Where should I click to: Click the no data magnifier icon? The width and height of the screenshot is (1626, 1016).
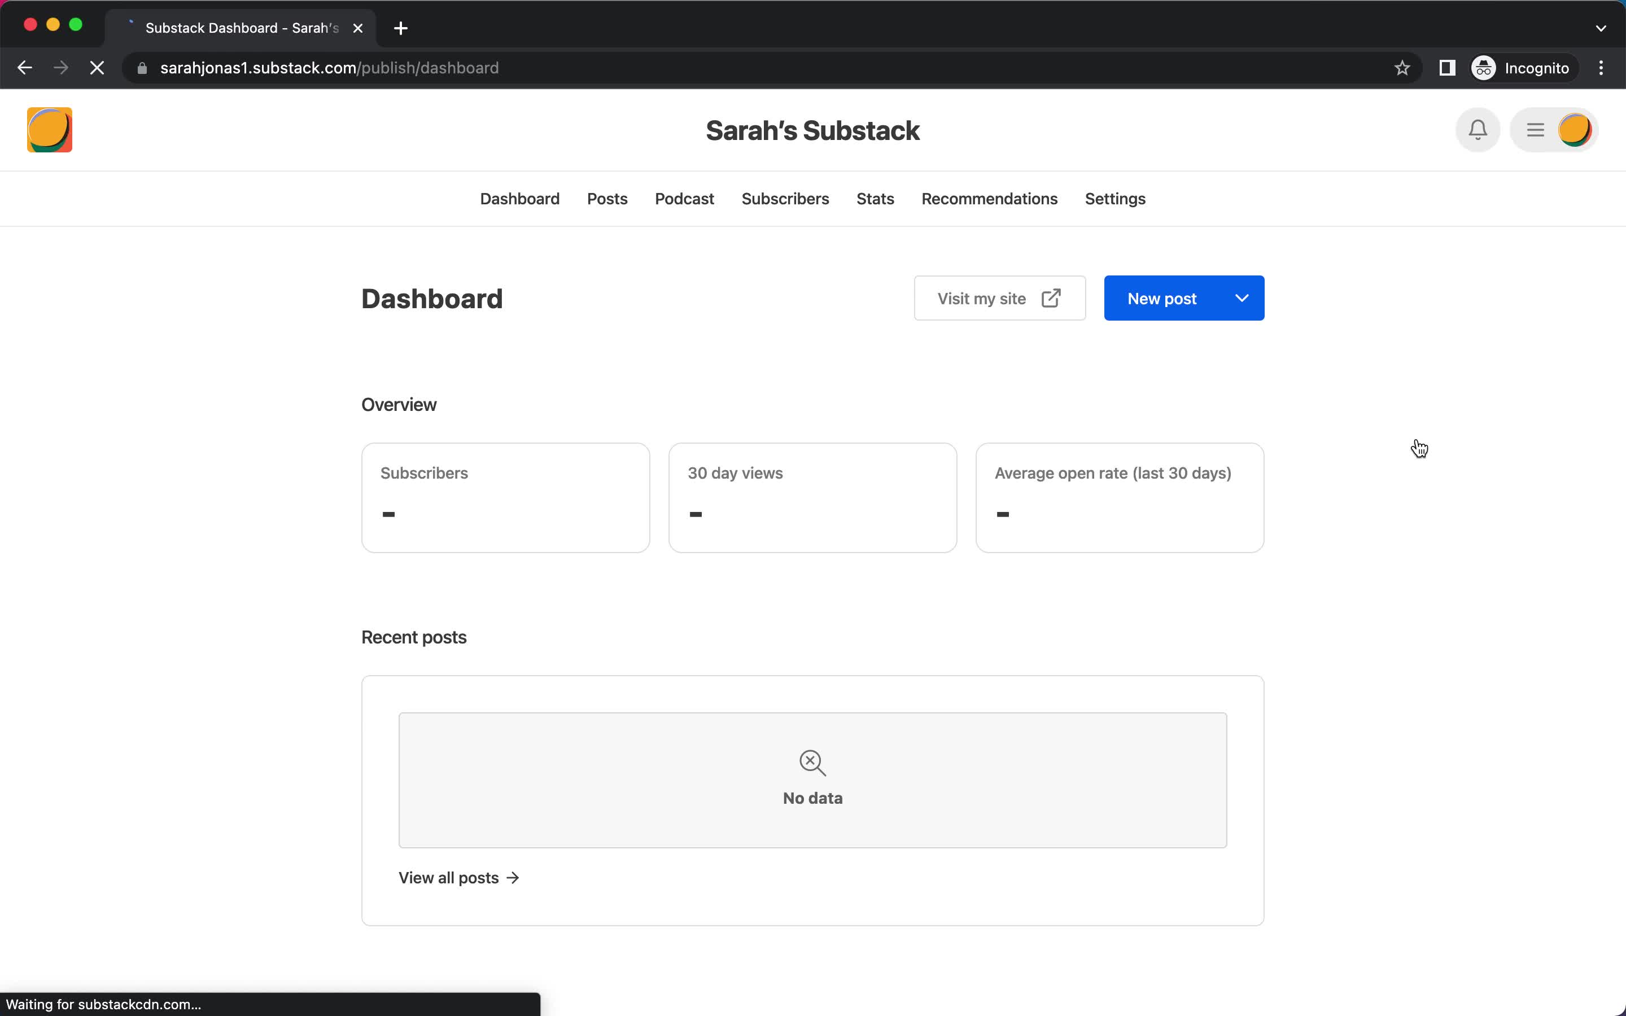[812, 763]
